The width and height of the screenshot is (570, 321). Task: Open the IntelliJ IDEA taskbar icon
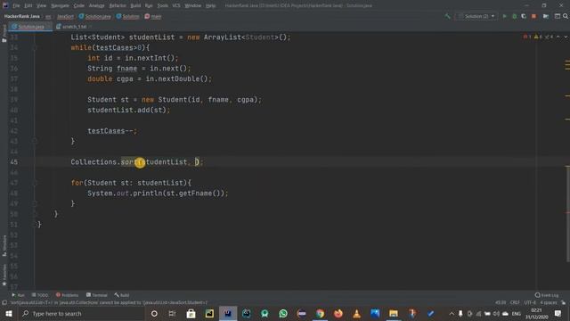coord(228,313)
